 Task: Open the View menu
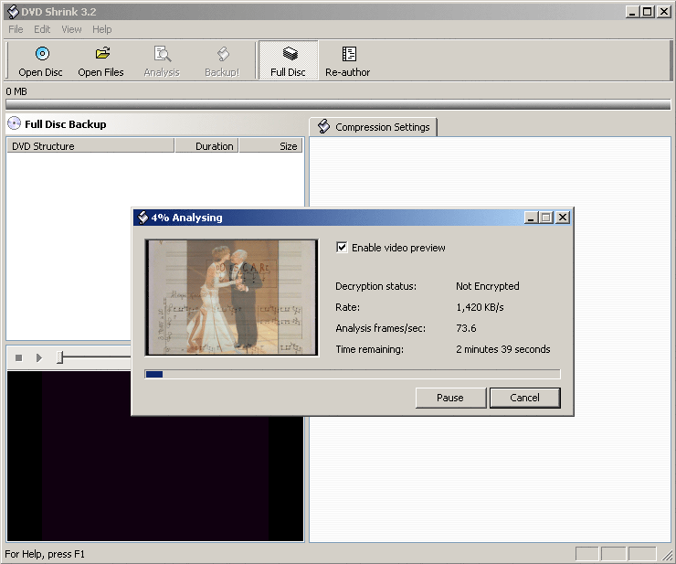71,29
